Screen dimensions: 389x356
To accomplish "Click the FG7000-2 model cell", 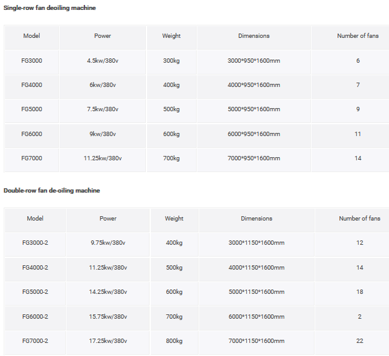I will (35, 341).
